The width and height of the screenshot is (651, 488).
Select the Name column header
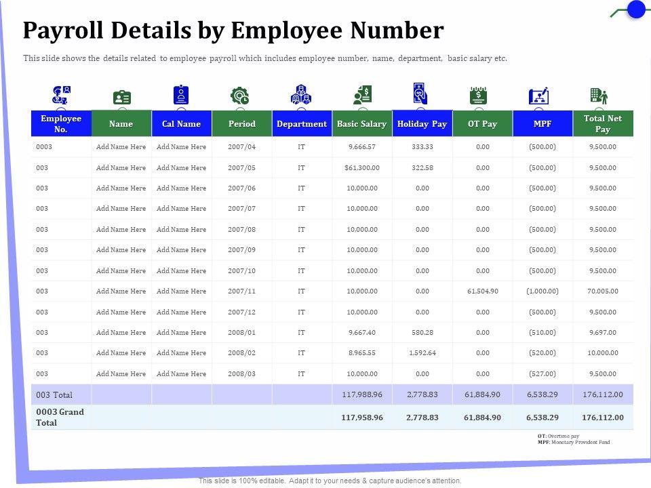coord(121,123)
